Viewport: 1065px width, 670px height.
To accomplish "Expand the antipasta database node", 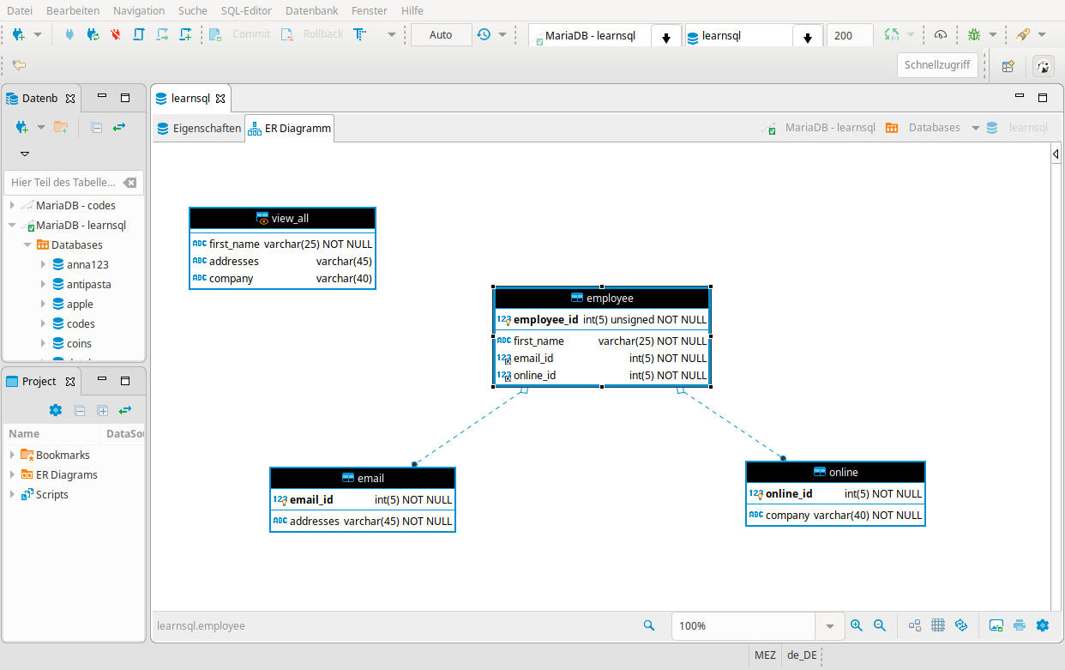I will 44,285.
